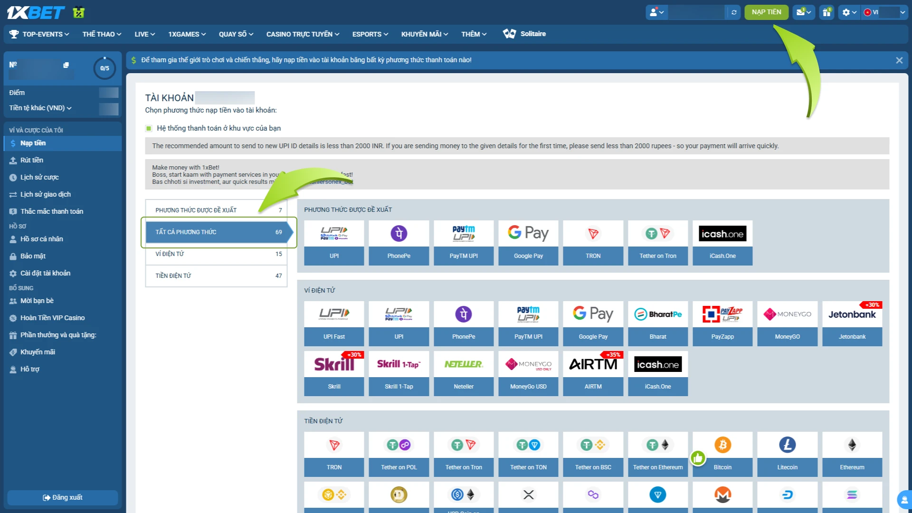
Task: Switch to PHƯƠNG THỨC ĐƯỢC ĐỀ XUẤT tab
Action: (217, 210)
